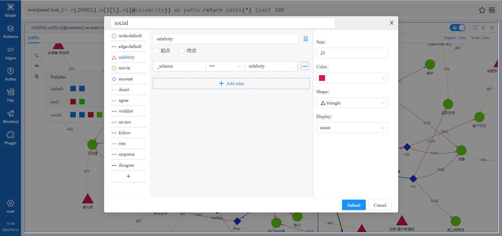Click the Cancel button
This screenshot has height=236, width=502.
point(380,205)
